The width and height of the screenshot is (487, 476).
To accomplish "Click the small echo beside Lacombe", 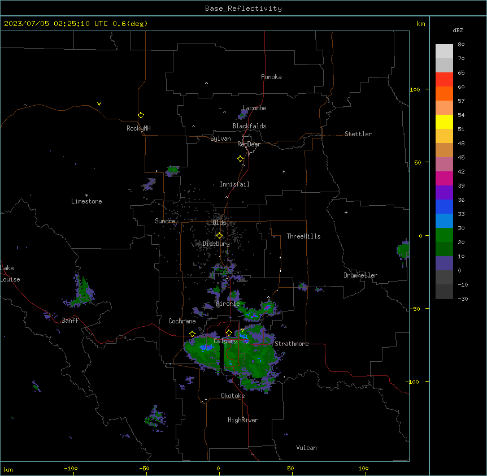I will pyautogui.click(x=242, y=115).
